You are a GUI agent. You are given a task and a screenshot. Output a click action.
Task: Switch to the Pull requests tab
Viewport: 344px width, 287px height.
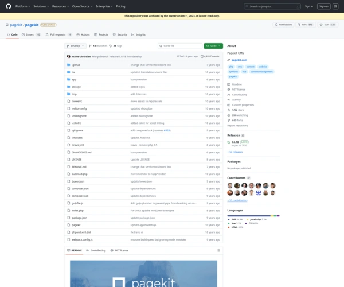tap(58, 34)
